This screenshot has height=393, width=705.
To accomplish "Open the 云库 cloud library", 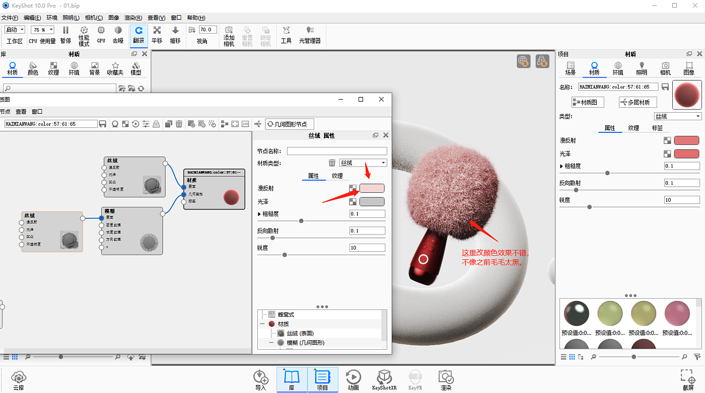I will tap(19, 380).
